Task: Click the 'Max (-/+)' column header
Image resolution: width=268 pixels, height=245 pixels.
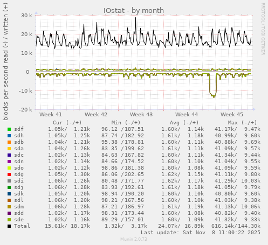Action: coord(243,123)
